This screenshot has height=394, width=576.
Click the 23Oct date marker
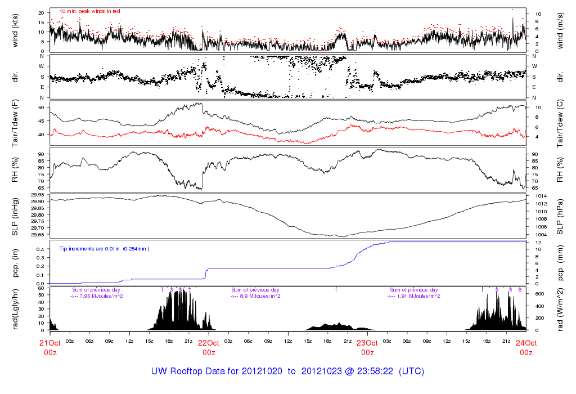coord(367,343)
